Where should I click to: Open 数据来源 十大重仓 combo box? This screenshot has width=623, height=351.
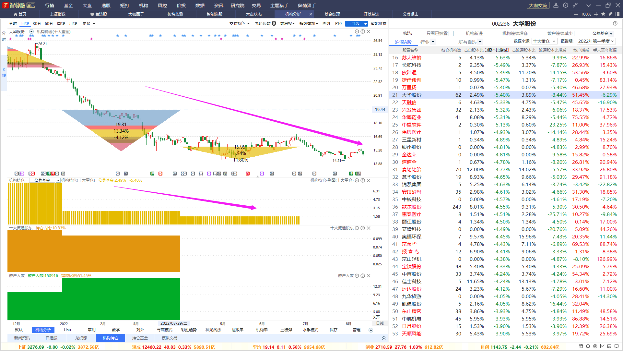(545, 41)
